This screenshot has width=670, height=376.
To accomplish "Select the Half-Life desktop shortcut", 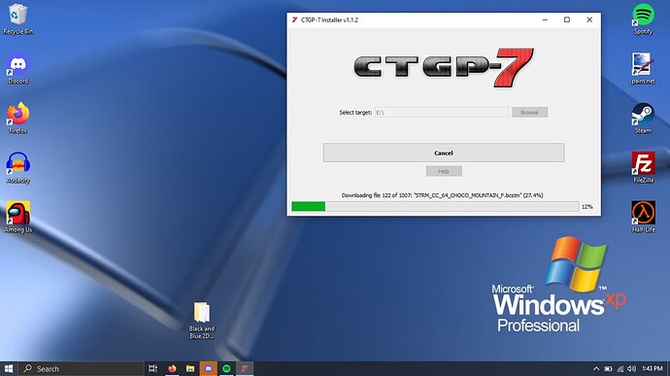I will click(643, 217).
